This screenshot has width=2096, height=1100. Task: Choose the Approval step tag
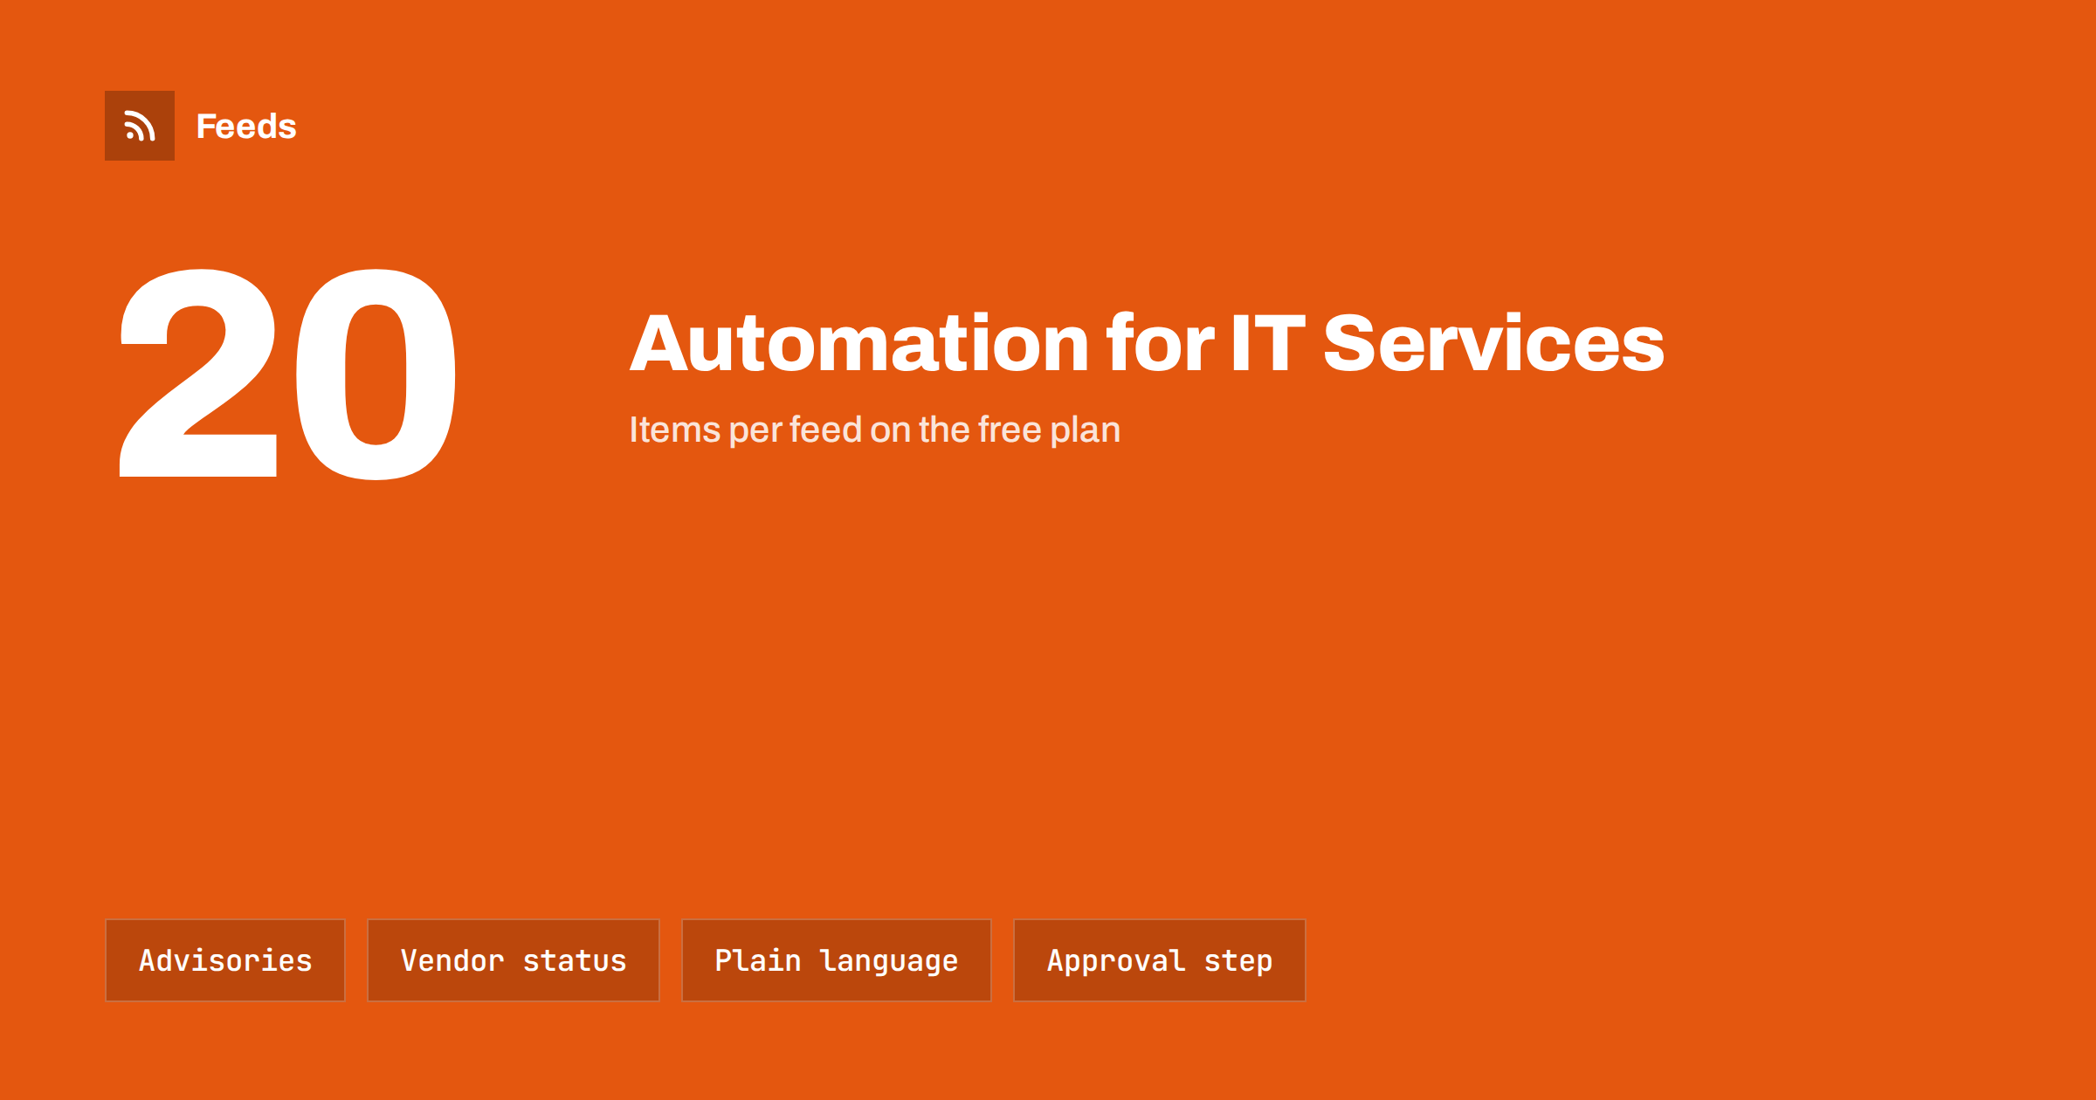[1160, 960]
